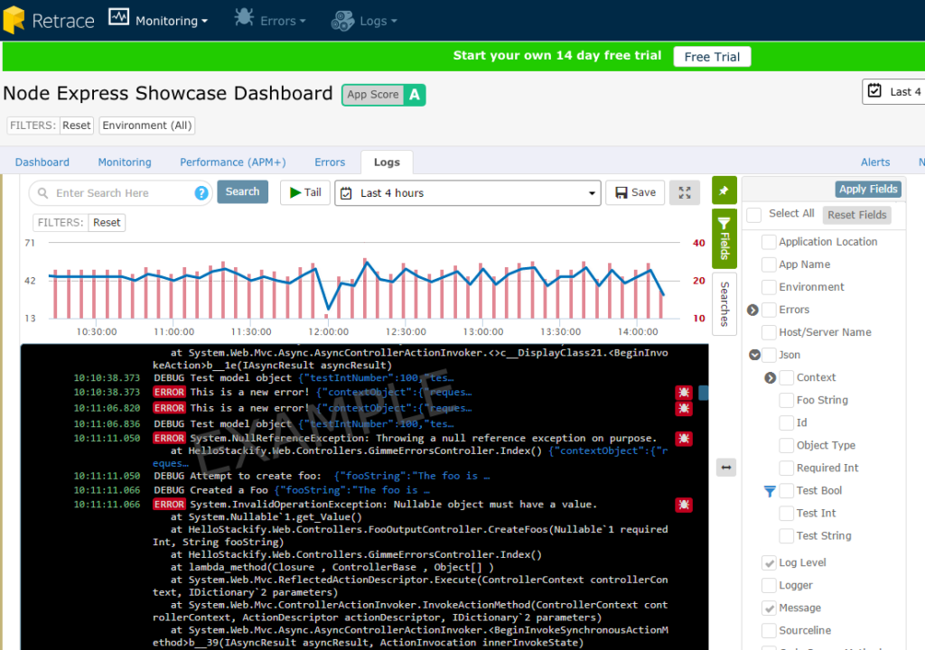Click the Errors bug icon in navbar
The width and height of the screenshot is (925, 650).
[244, 17]
